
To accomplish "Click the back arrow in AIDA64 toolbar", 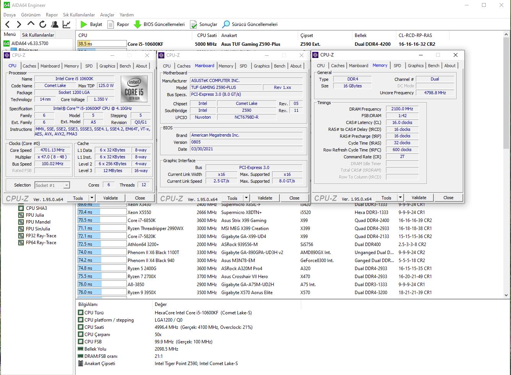I will click(7, 24).
